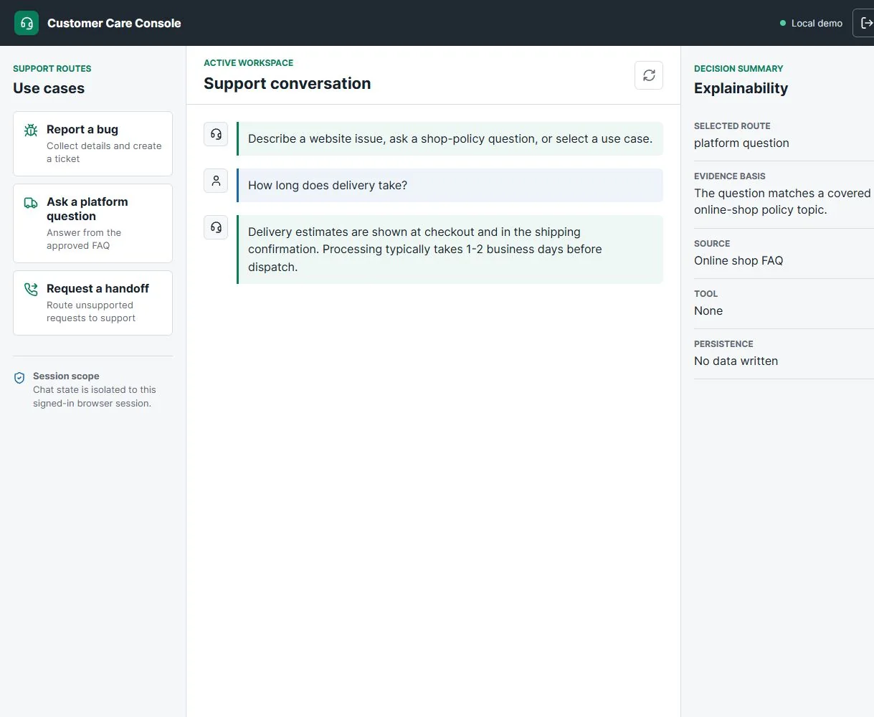This screenshot has width=874, height=717.
Task: Click the agent headset avatar beside greeting message
Action: [x=216, y=134]
